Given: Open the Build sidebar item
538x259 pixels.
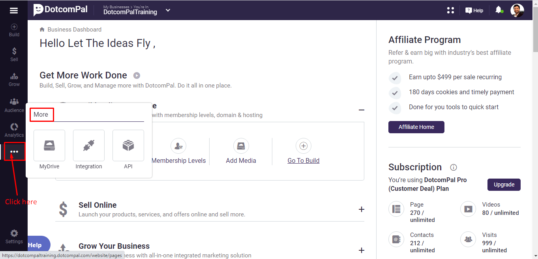Looking at the screenshot, I should (x=14, y=30).
